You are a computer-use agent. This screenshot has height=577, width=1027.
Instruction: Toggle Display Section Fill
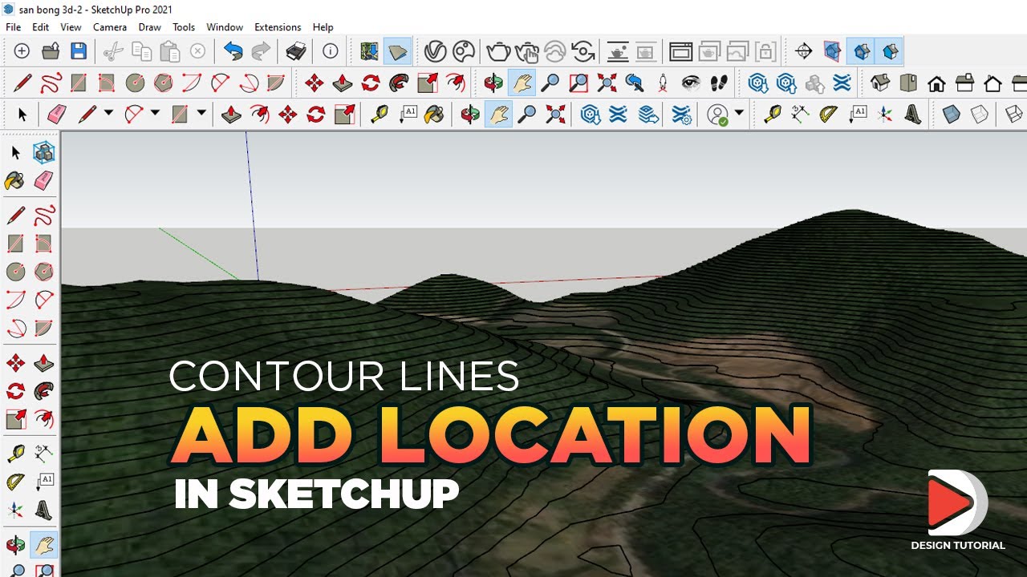click(890, 52)
